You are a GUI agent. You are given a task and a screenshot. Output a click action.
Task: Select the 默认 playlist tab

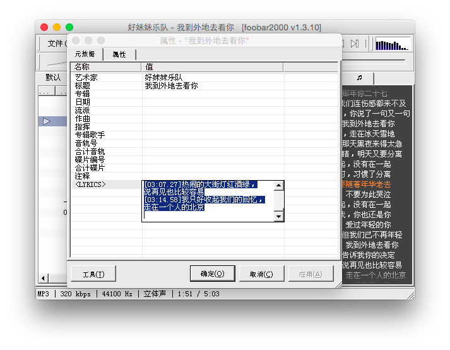point(53,77)
